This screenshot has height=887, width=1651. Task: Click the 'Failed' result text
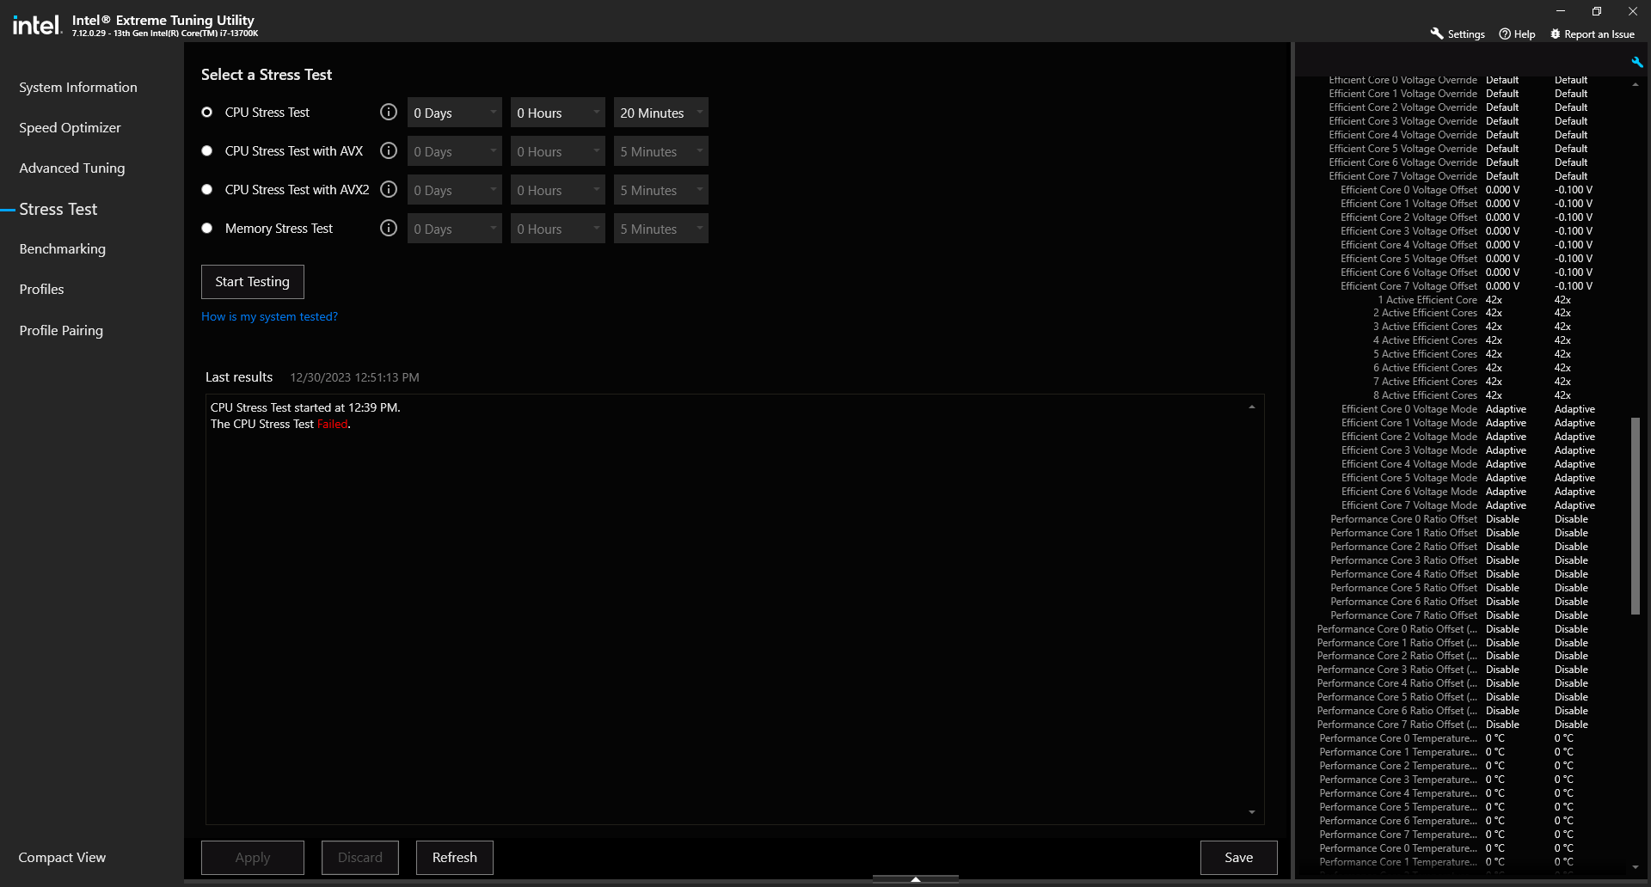pos(332,425)
